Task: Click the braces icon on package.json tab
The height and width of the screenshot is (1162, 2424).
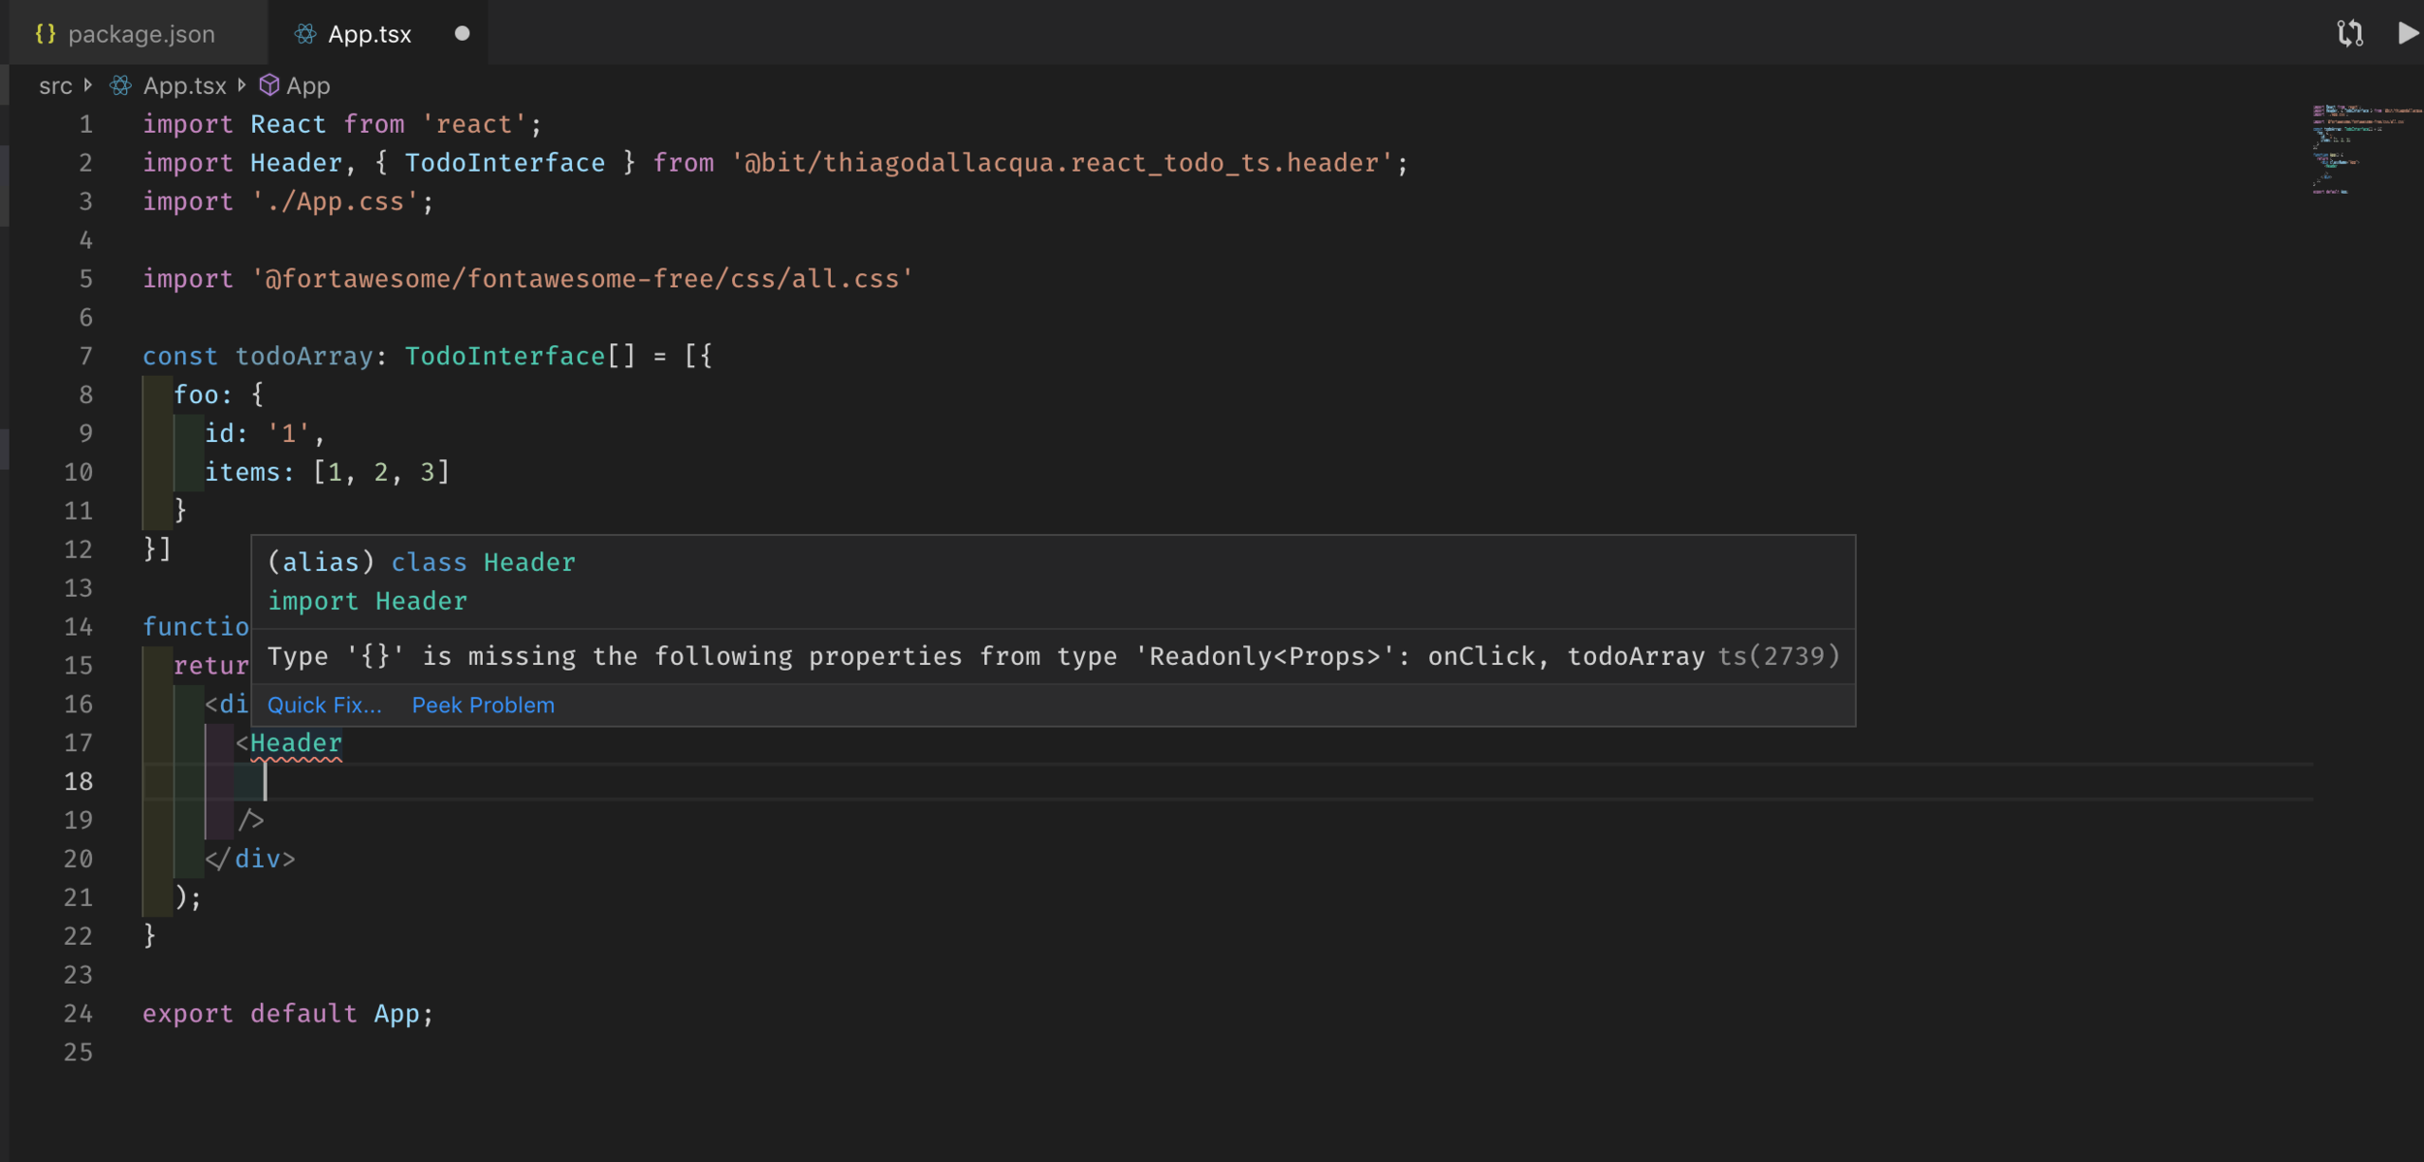Action: 46,34
